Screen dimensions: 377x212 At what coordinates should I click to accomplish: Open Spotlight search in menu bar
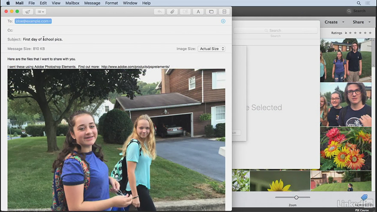tap(359, 3)
